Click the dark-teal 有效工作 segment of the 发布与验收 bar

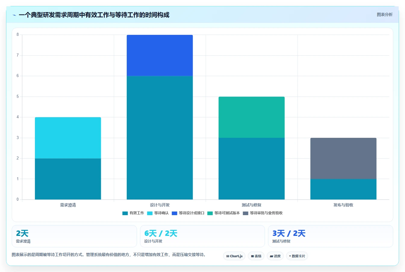(343, 189)
